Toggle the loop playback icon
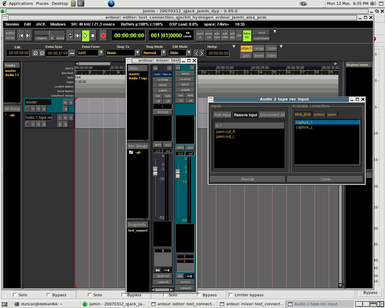The image size is (385, 308). (x=70, y=36)
